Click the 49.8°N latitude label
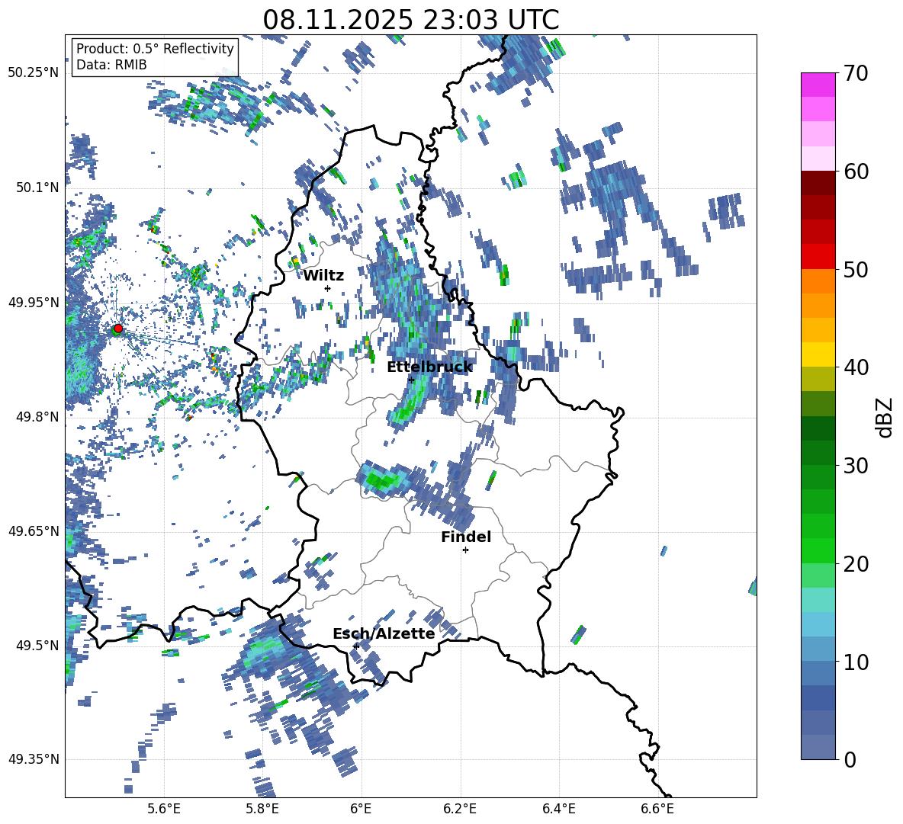This screenshot has height=824, width=903. 37,416
